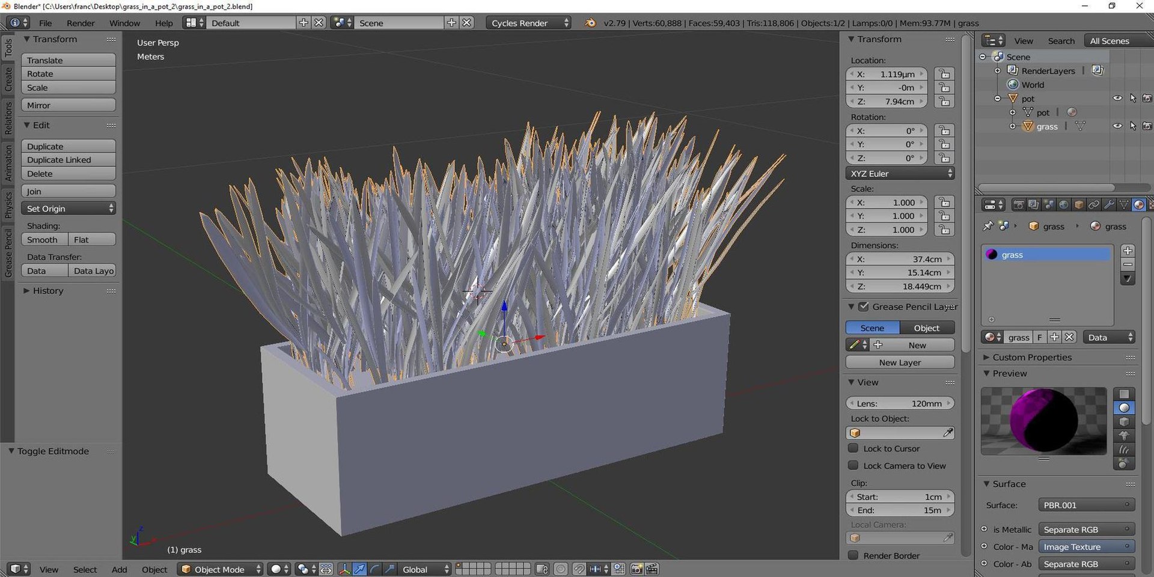This screenshot has width=1154, height=577.
Task: Check the Lock to Cursor checkbox
Action: pos(853,448)
